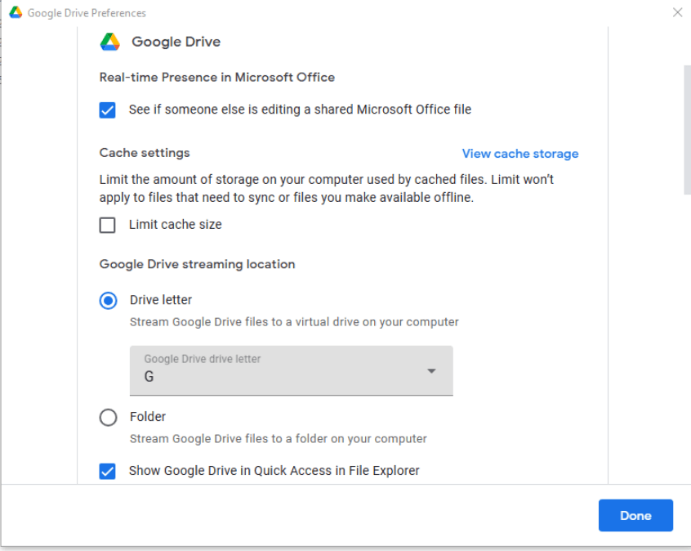691x551 pixels.
Task: Uncheck the Microsoft Office real-time presence checkbox
Action: click(107, 110)
